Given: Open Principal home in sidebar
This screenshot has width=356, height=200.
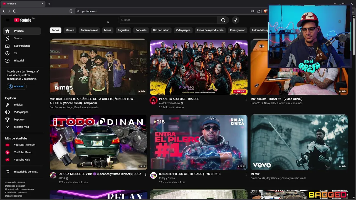Looking at the screenshot, I should [x=22, y=31].
